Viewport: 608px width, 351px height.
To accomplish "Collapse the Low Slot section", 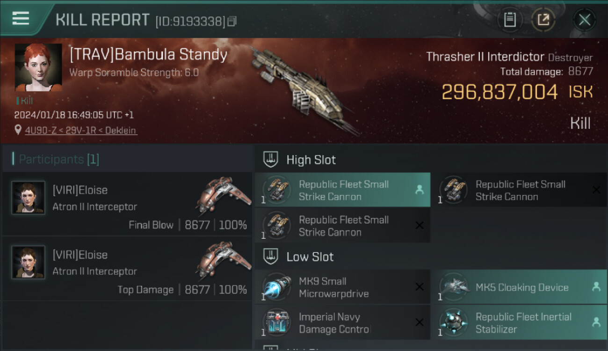I will (x=271, y=256).
